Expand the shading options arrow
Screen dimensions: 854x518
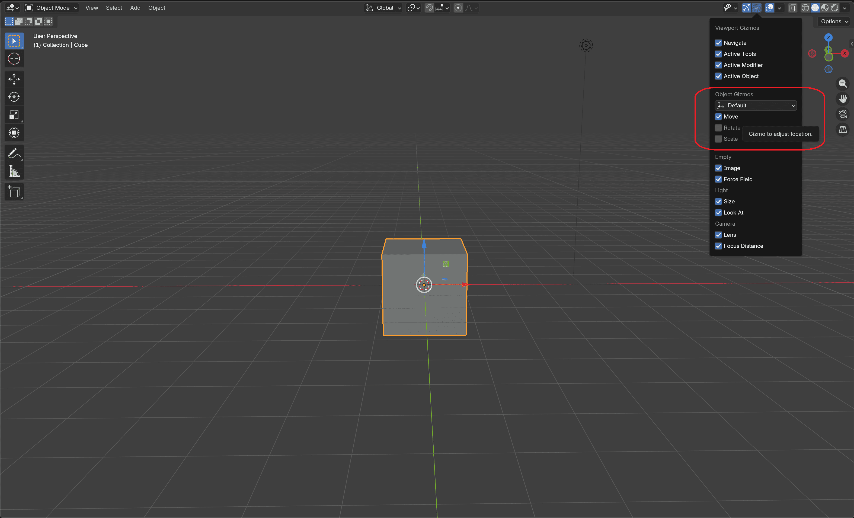point(845,8)
